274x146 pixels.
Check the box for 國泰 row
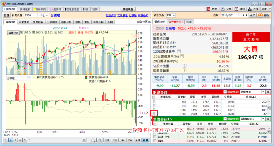coord(155,141)
